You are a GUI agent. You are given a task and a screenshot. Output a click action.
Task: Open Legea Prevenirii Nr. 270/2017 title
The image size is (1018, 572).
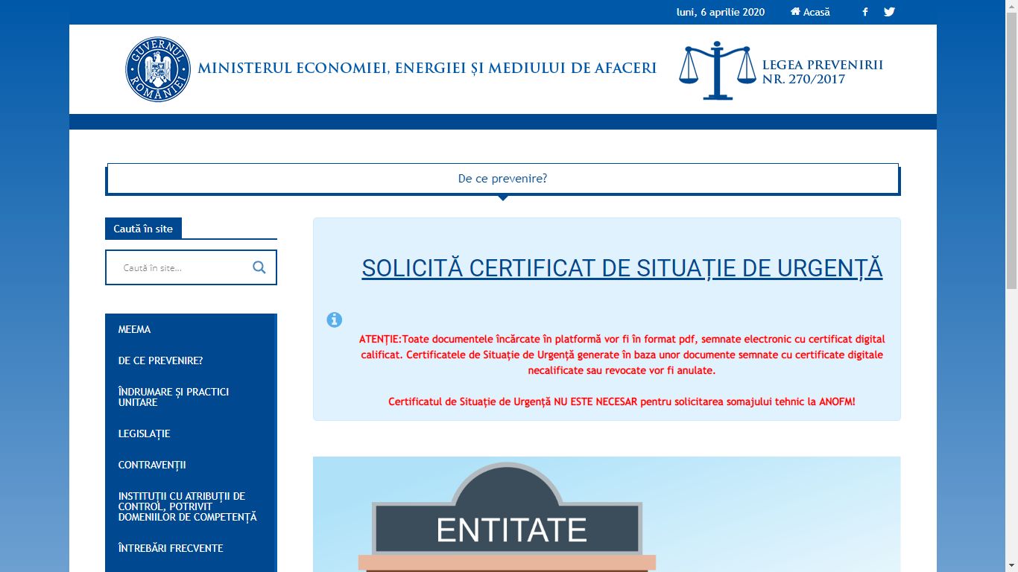pos(823,72)
